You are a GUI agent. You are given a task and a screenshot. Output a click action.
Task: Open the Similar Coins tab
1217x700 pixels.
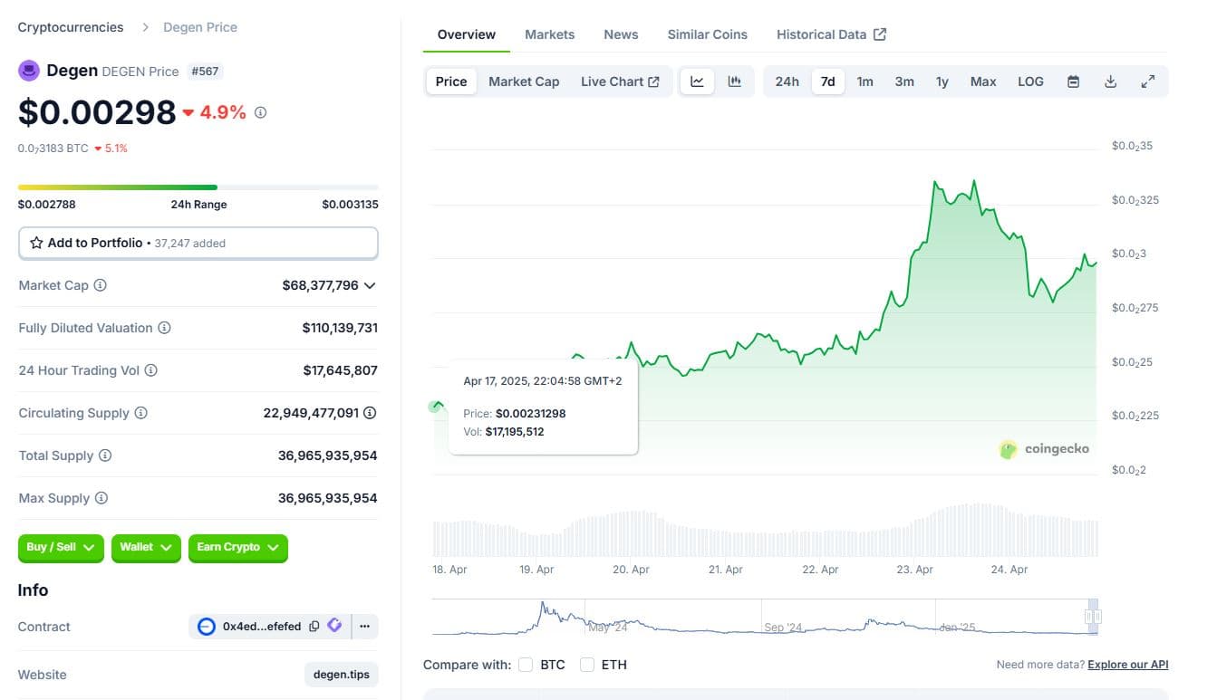pyautogui.click(x=707, y=34)
